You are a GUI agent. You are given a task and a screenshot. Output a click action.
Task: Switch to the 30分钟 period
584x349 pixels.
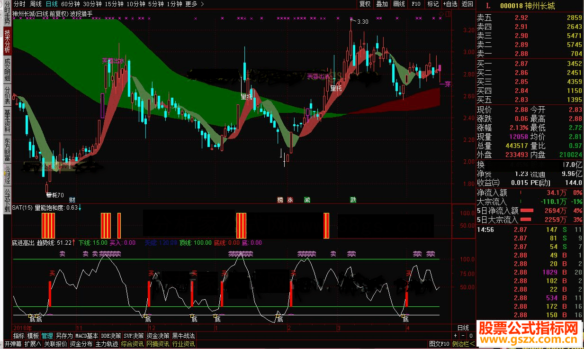[92, 4]
